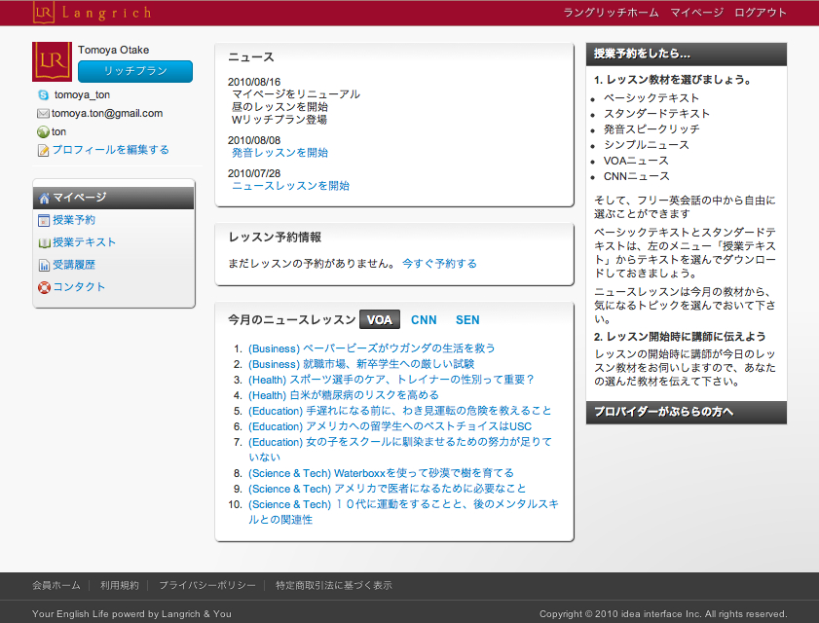The height and width of the screenshot is (623, 819).
Task: Click ログアウト to log out
Action: tap(761, 13)
